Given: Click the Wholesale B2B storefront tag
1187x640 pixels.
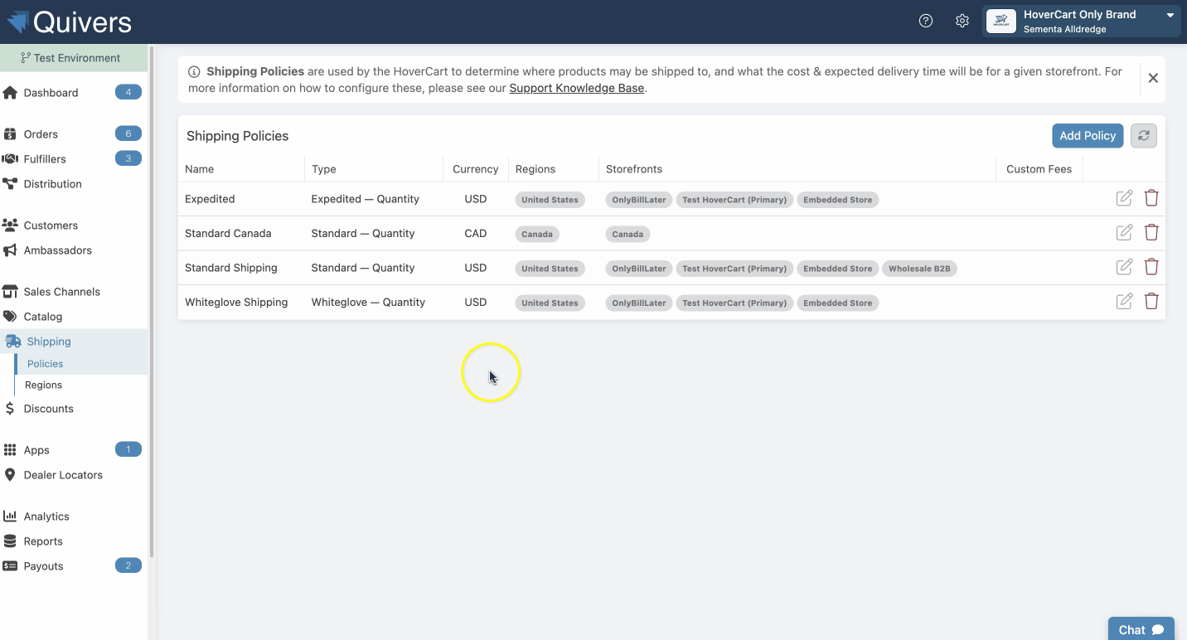Looking at the screenshot, I should (x=919, y=269).
